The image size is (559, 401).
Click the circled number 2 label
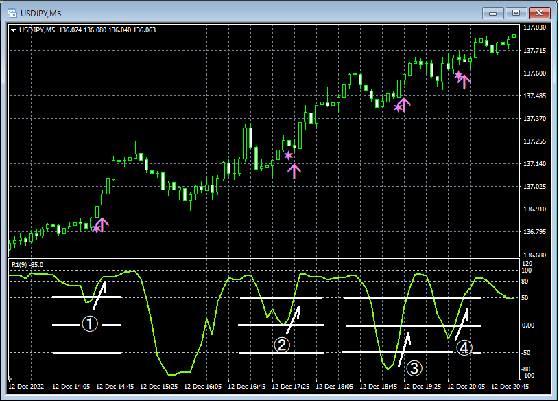point(282,345)
